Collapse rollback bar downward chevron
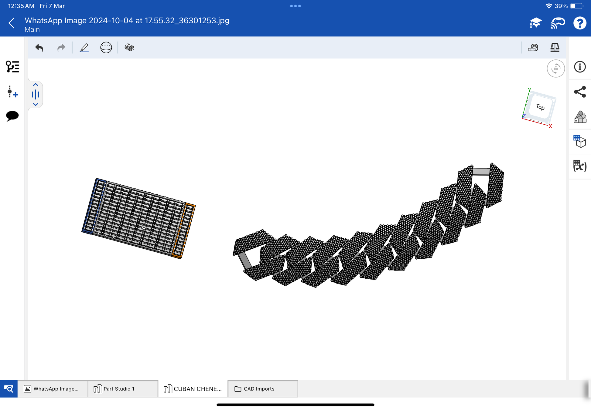This screenshot has height=410, width=591. 36,104
